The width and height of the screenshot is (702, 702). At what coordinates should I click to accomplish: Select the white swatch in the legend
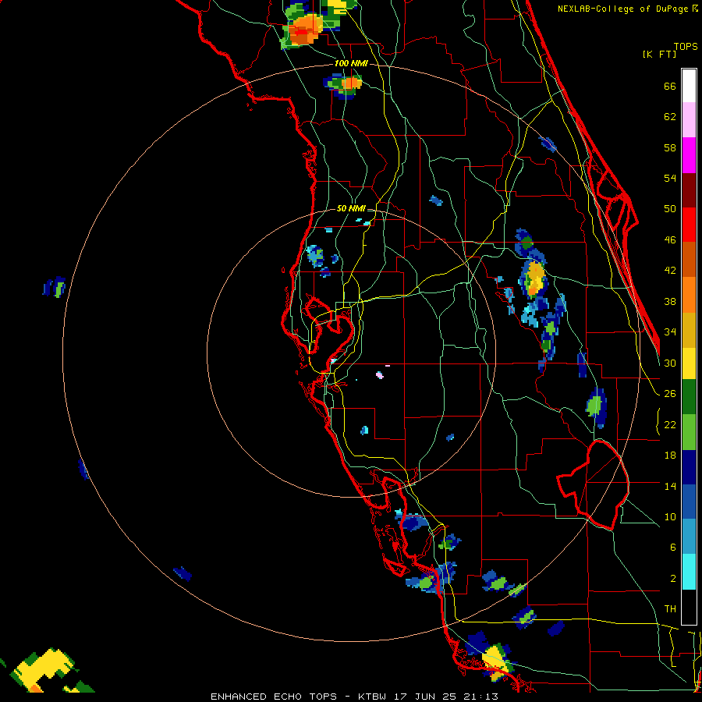[689, 86]
